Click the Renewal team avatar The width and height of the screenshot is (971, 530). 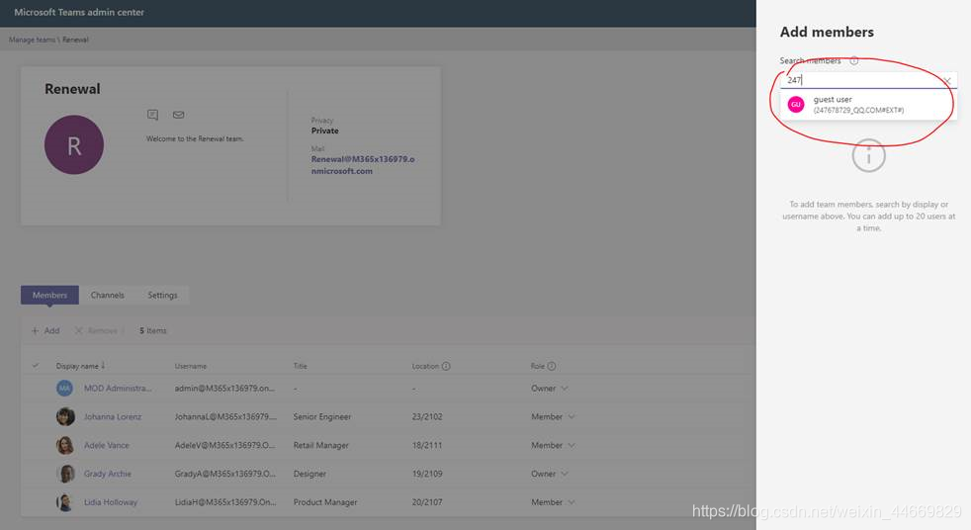(74, 145)
